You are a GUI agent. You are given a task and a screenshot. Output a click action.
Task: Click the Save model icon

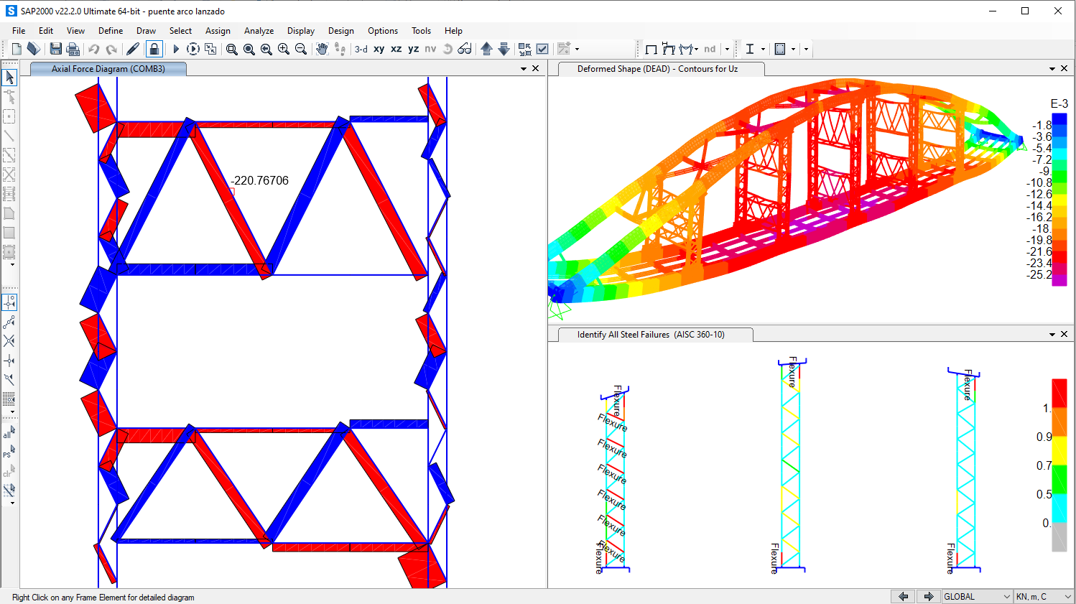[x=55, y=49]
